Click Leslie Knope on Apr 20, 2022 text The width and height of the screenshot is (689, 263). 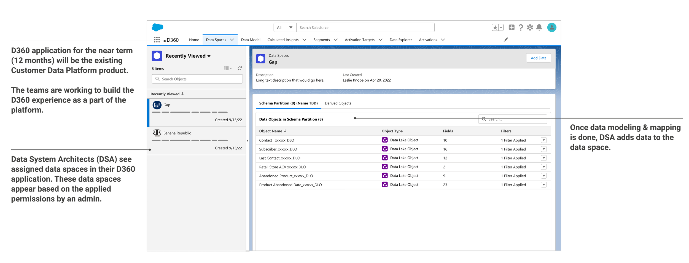pos(367,80)
